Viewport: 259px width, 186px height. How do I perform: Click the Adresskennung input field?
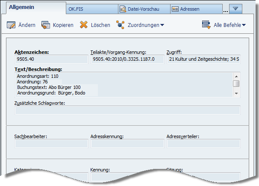127,144
